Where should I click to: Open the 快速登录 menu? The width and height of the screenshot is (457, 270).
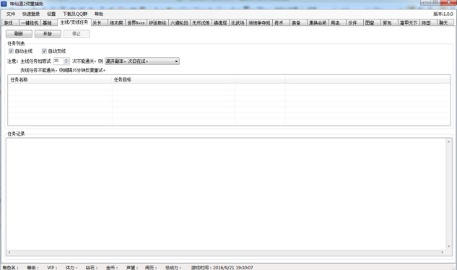(31, 14)
